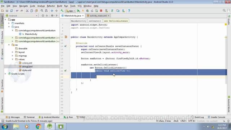Click the Redo arrow icon

(22, 10)
